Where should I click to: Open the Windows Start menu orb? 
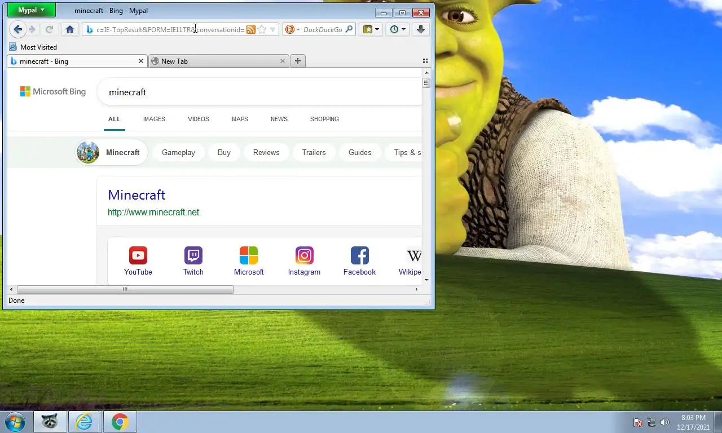tap(14, 421)
